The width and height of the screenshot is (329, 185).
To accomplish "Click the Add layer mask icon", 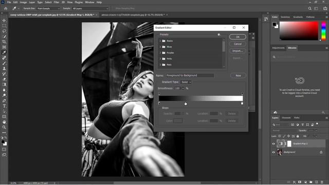I will pyautogui.click(x=300, y=182).
